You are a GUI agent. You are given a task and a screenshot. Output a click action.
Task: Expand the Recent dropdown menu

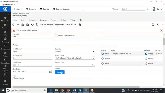point(31,9)
